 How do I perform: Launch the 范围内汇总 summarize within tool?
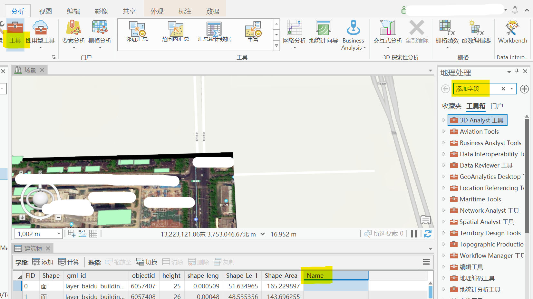point(175,32)
